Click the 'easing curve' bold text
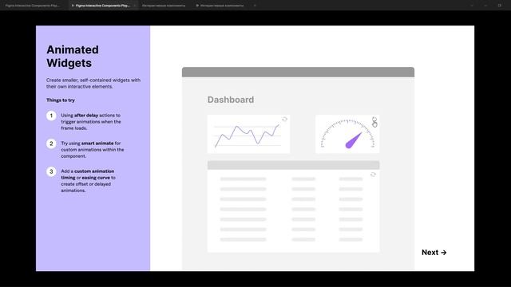 pyautogui.click(x=96, y=178)
